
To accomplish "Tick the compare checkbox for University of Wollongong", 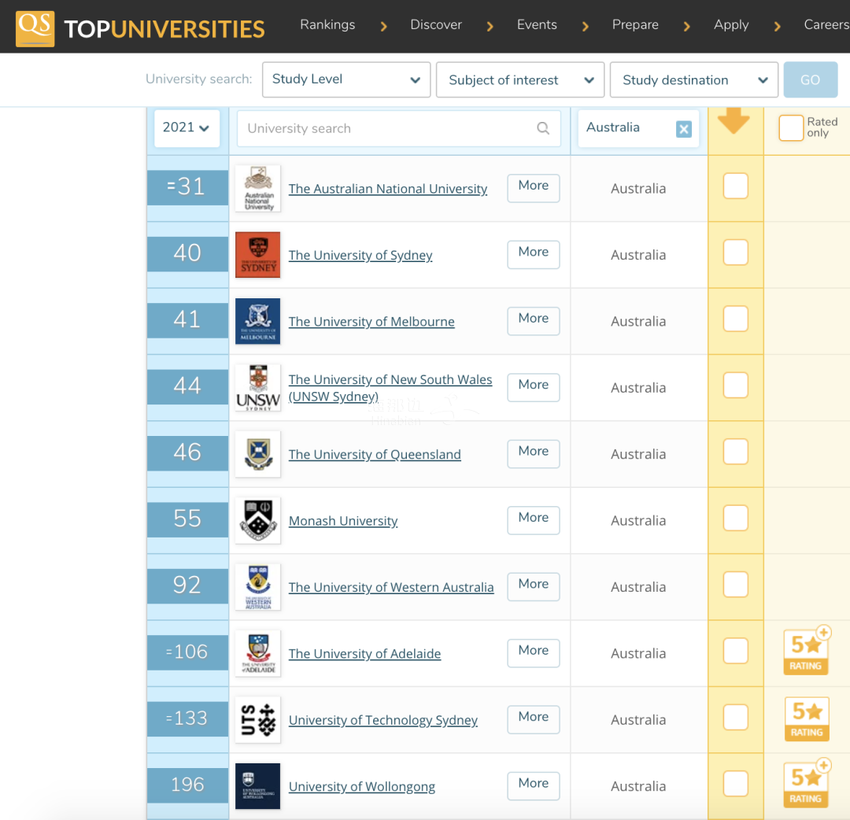I will (x=736, y=784).
